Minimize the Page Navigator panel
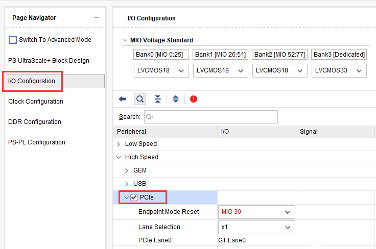This screenshot has width=376, height=249. click(x=97, y=18)
